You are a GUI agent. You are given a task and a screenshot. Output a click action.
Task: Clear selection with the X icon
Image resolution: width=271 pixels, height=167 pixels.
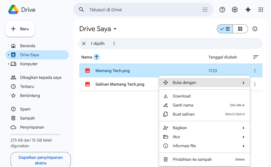(x=84, y=44)
